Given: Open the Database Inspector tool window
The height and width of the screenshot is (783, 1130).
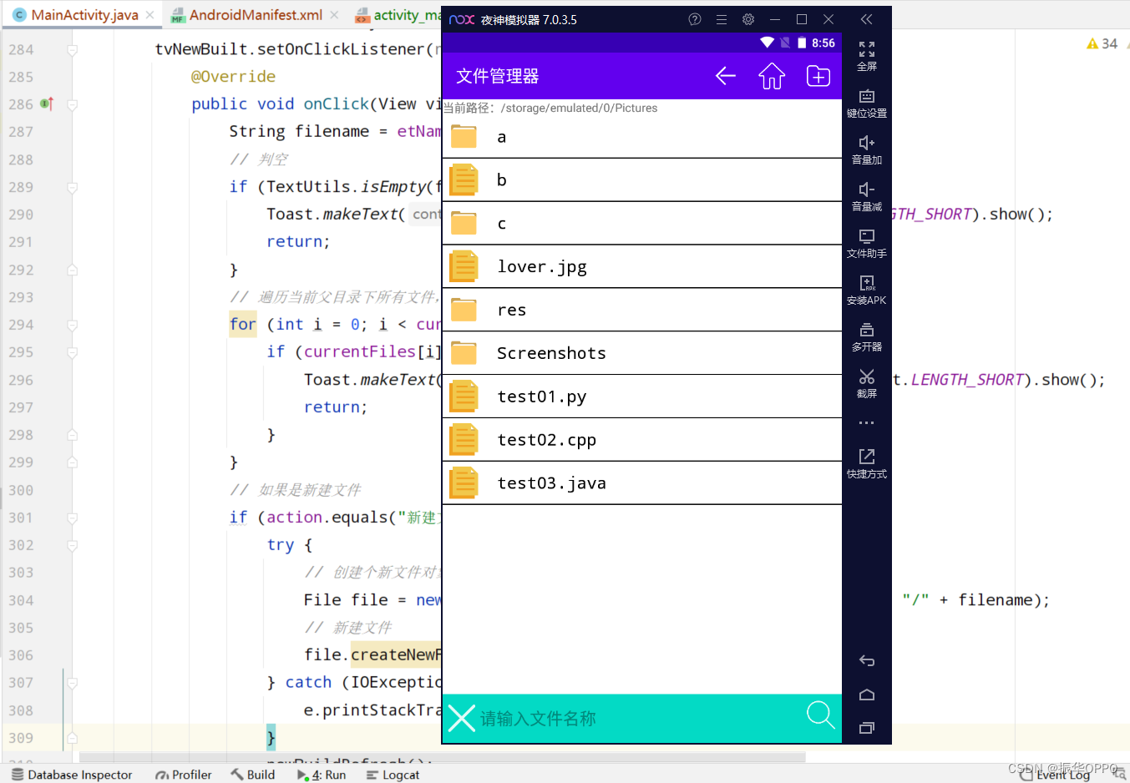Looking at the screenshot, I should (x=72, y=775).
